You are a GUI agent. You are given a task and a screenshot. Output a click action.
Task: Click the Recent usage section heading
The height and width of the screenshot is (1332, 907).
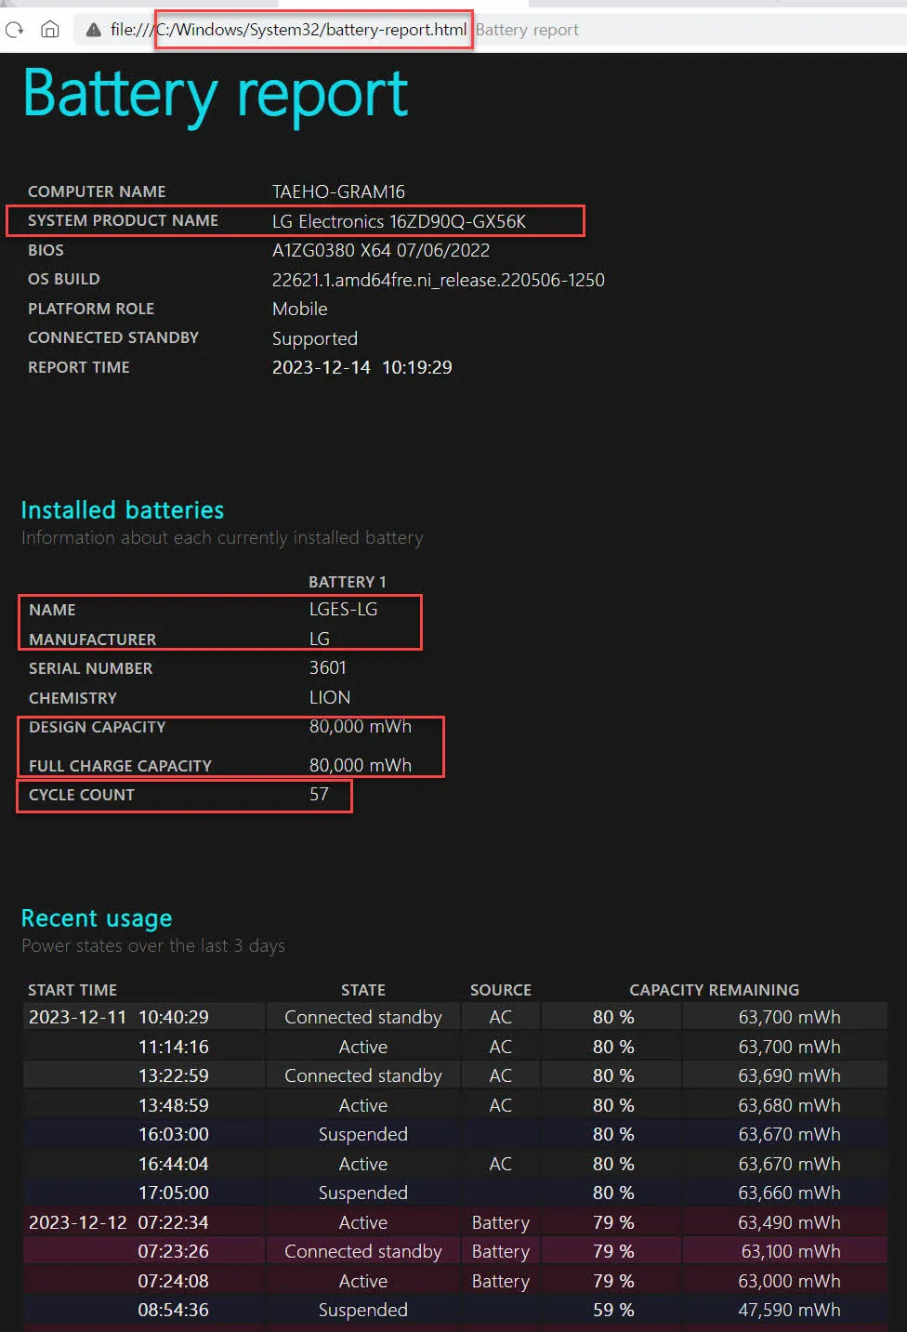tap(96, 918)
